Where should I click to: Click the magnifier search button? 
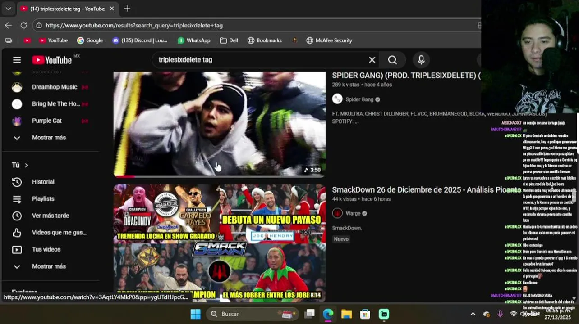pyautogui.click(x=392, y=60)
